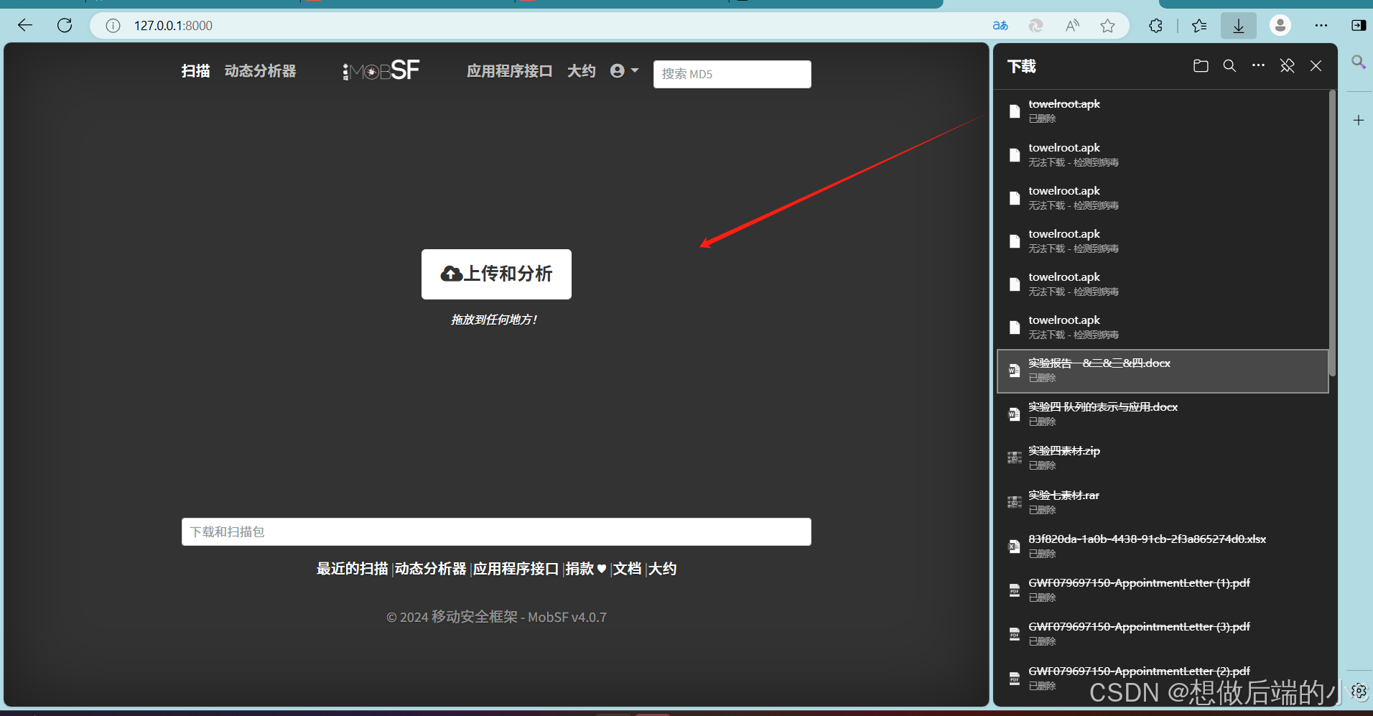Click the Excel icon of xlsx entry
The width and height of the screenshot is (1373, 716).
tap(1014, 547)
